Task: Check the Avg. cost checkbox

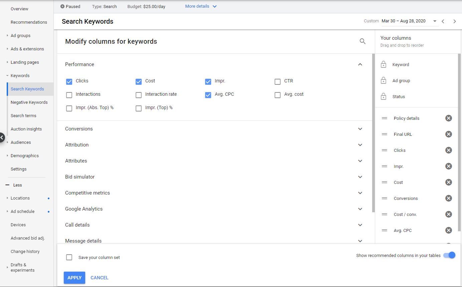Action: 278,95
